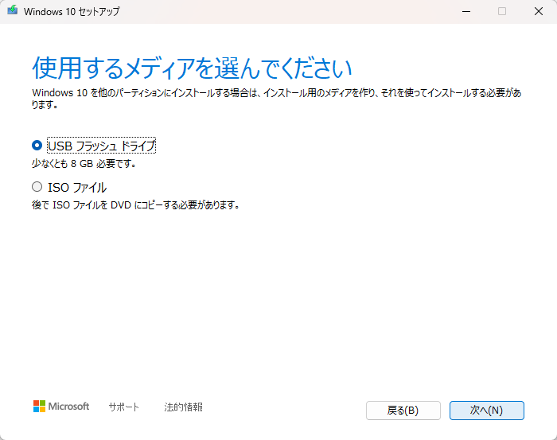This screenshot has width=557, height=440.
Task: Select the USB フラッシュ ドライブ radio button
Action: click(37, 146)
